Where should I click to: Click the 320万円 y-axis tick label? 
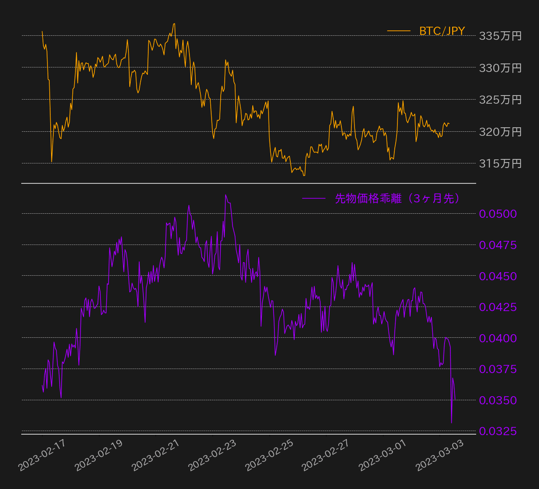[500, 132]
